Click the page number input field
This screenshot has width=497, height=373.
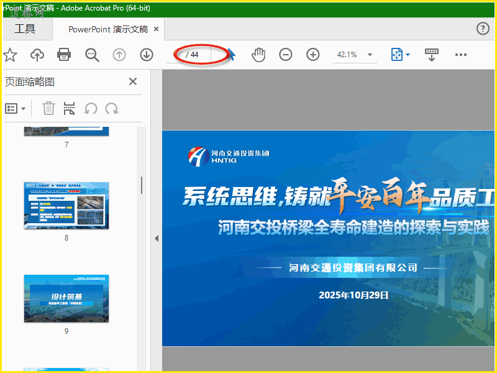[x=175, y=55]
